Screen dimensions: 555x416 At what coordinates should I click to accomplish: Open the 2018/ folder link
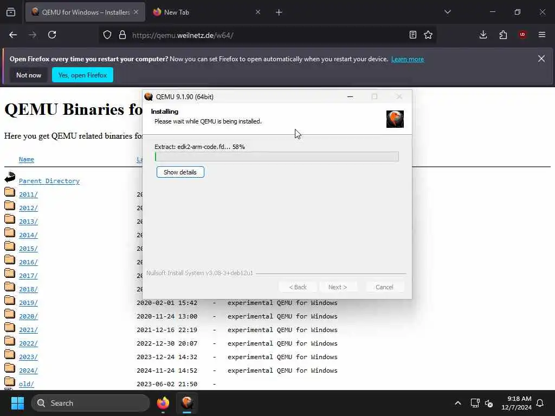pyautogui.click(x=28, y=289)
